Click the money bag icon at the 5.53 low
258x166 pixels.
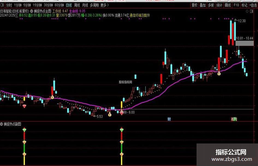[x=109, y=114]
